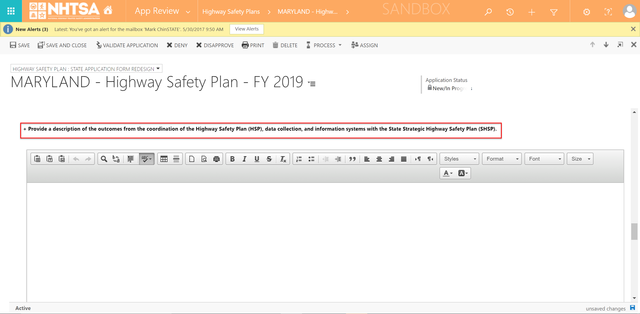Viewport: 640px width, 314px height.
Task: Open the Font dropdown
Action: pos(544,159)
